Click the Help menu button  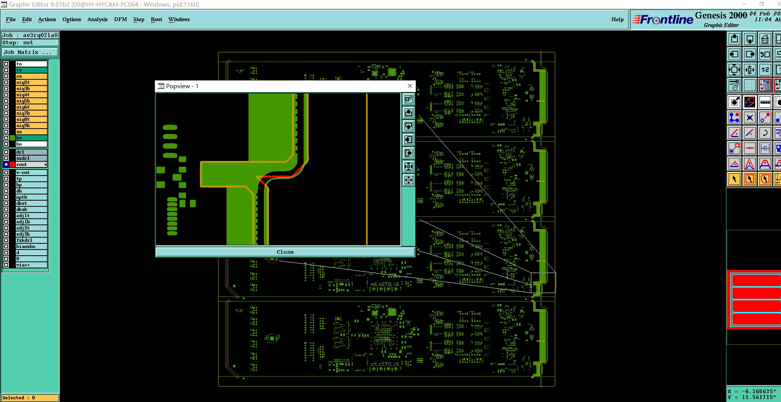tap(617, 19)
